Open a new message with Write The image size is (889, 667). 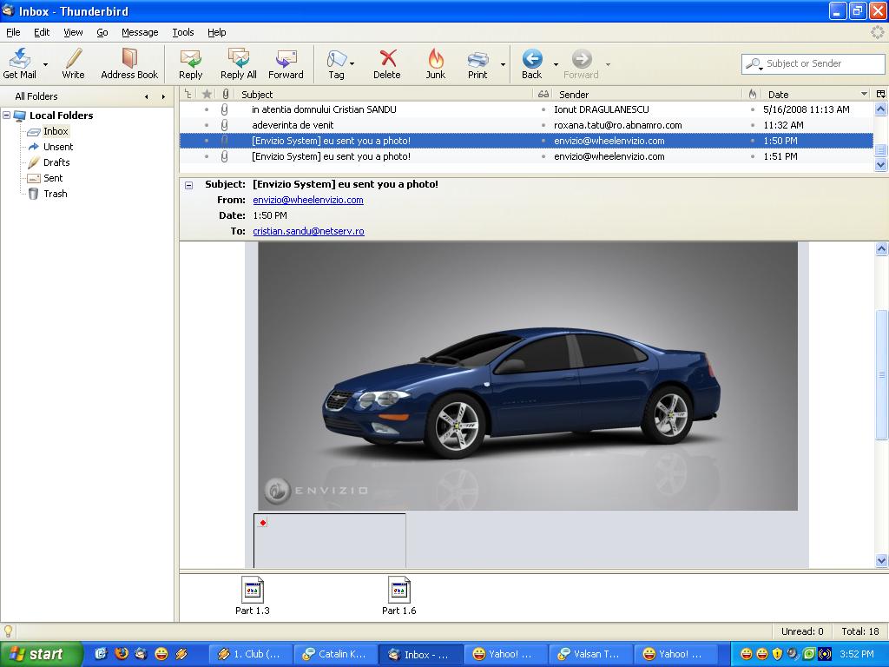[73, 63]
